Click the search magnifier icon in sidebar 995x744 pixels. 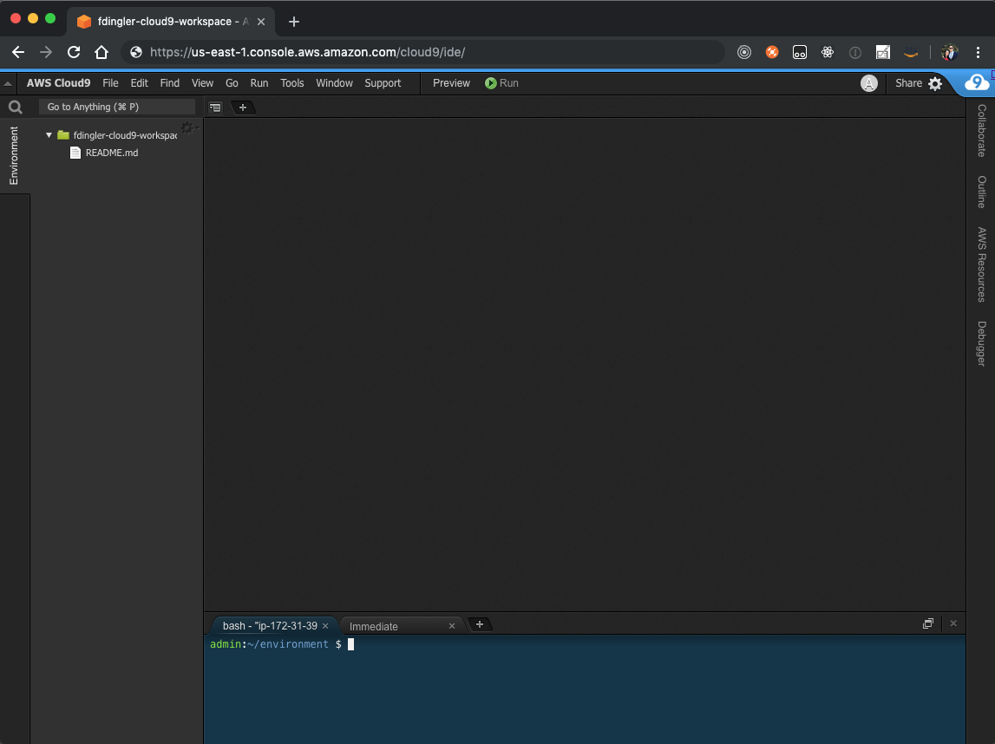point(16,108)
